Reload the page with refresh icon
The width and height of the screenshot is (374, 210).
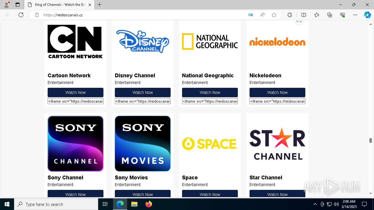point(21,15)
